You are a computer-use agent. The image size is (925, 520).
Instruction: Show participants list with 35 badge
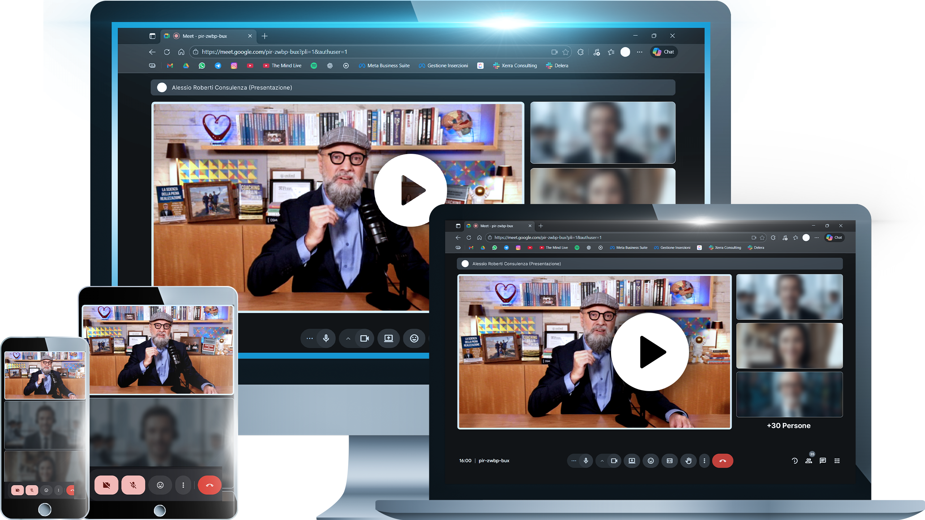[809, 460]
